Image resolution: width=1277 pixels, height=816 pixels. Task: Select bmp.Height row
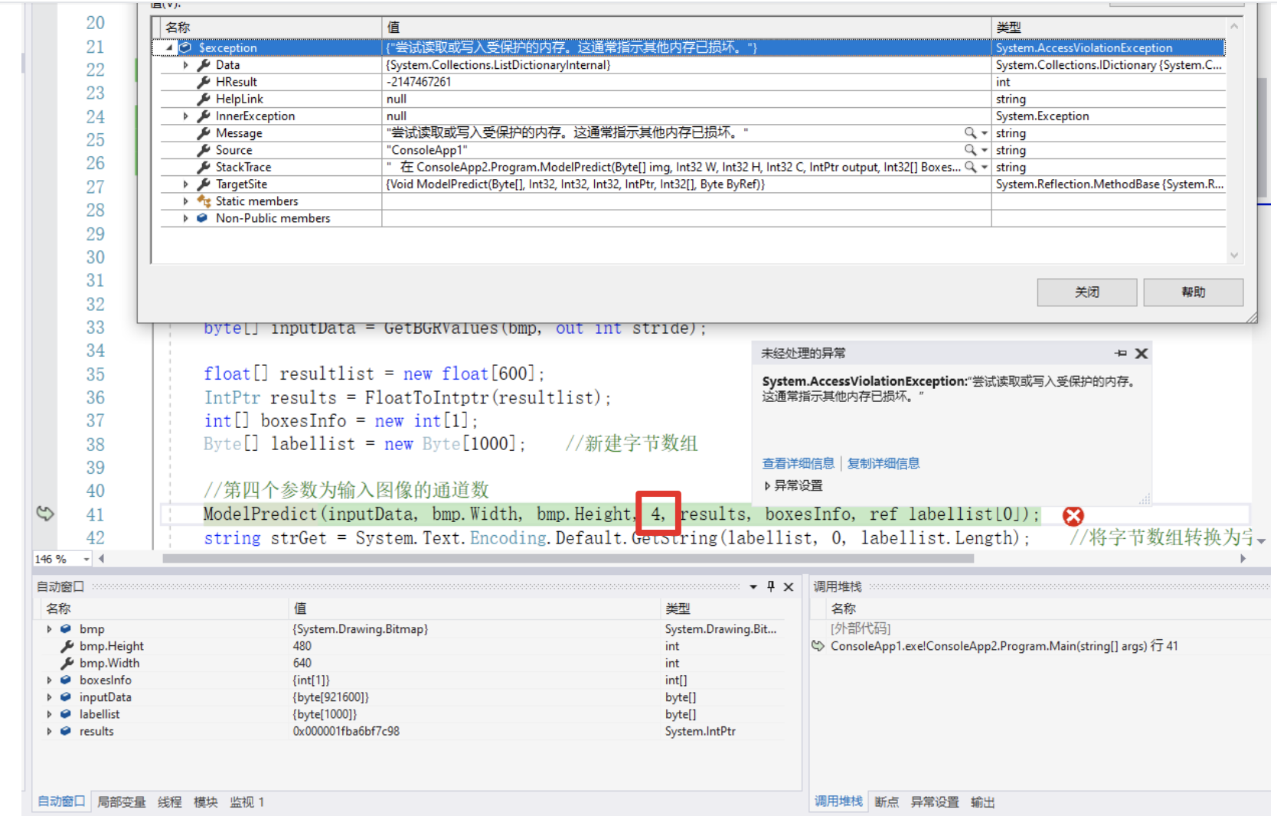pyautogui.click(x=413, y=646)
